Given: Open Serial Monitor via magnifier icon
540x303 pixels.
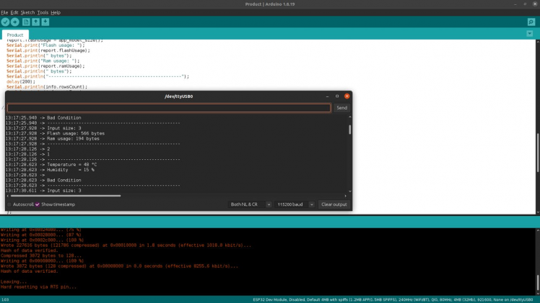Looking at the screenshot, I should tap(534, 22).
